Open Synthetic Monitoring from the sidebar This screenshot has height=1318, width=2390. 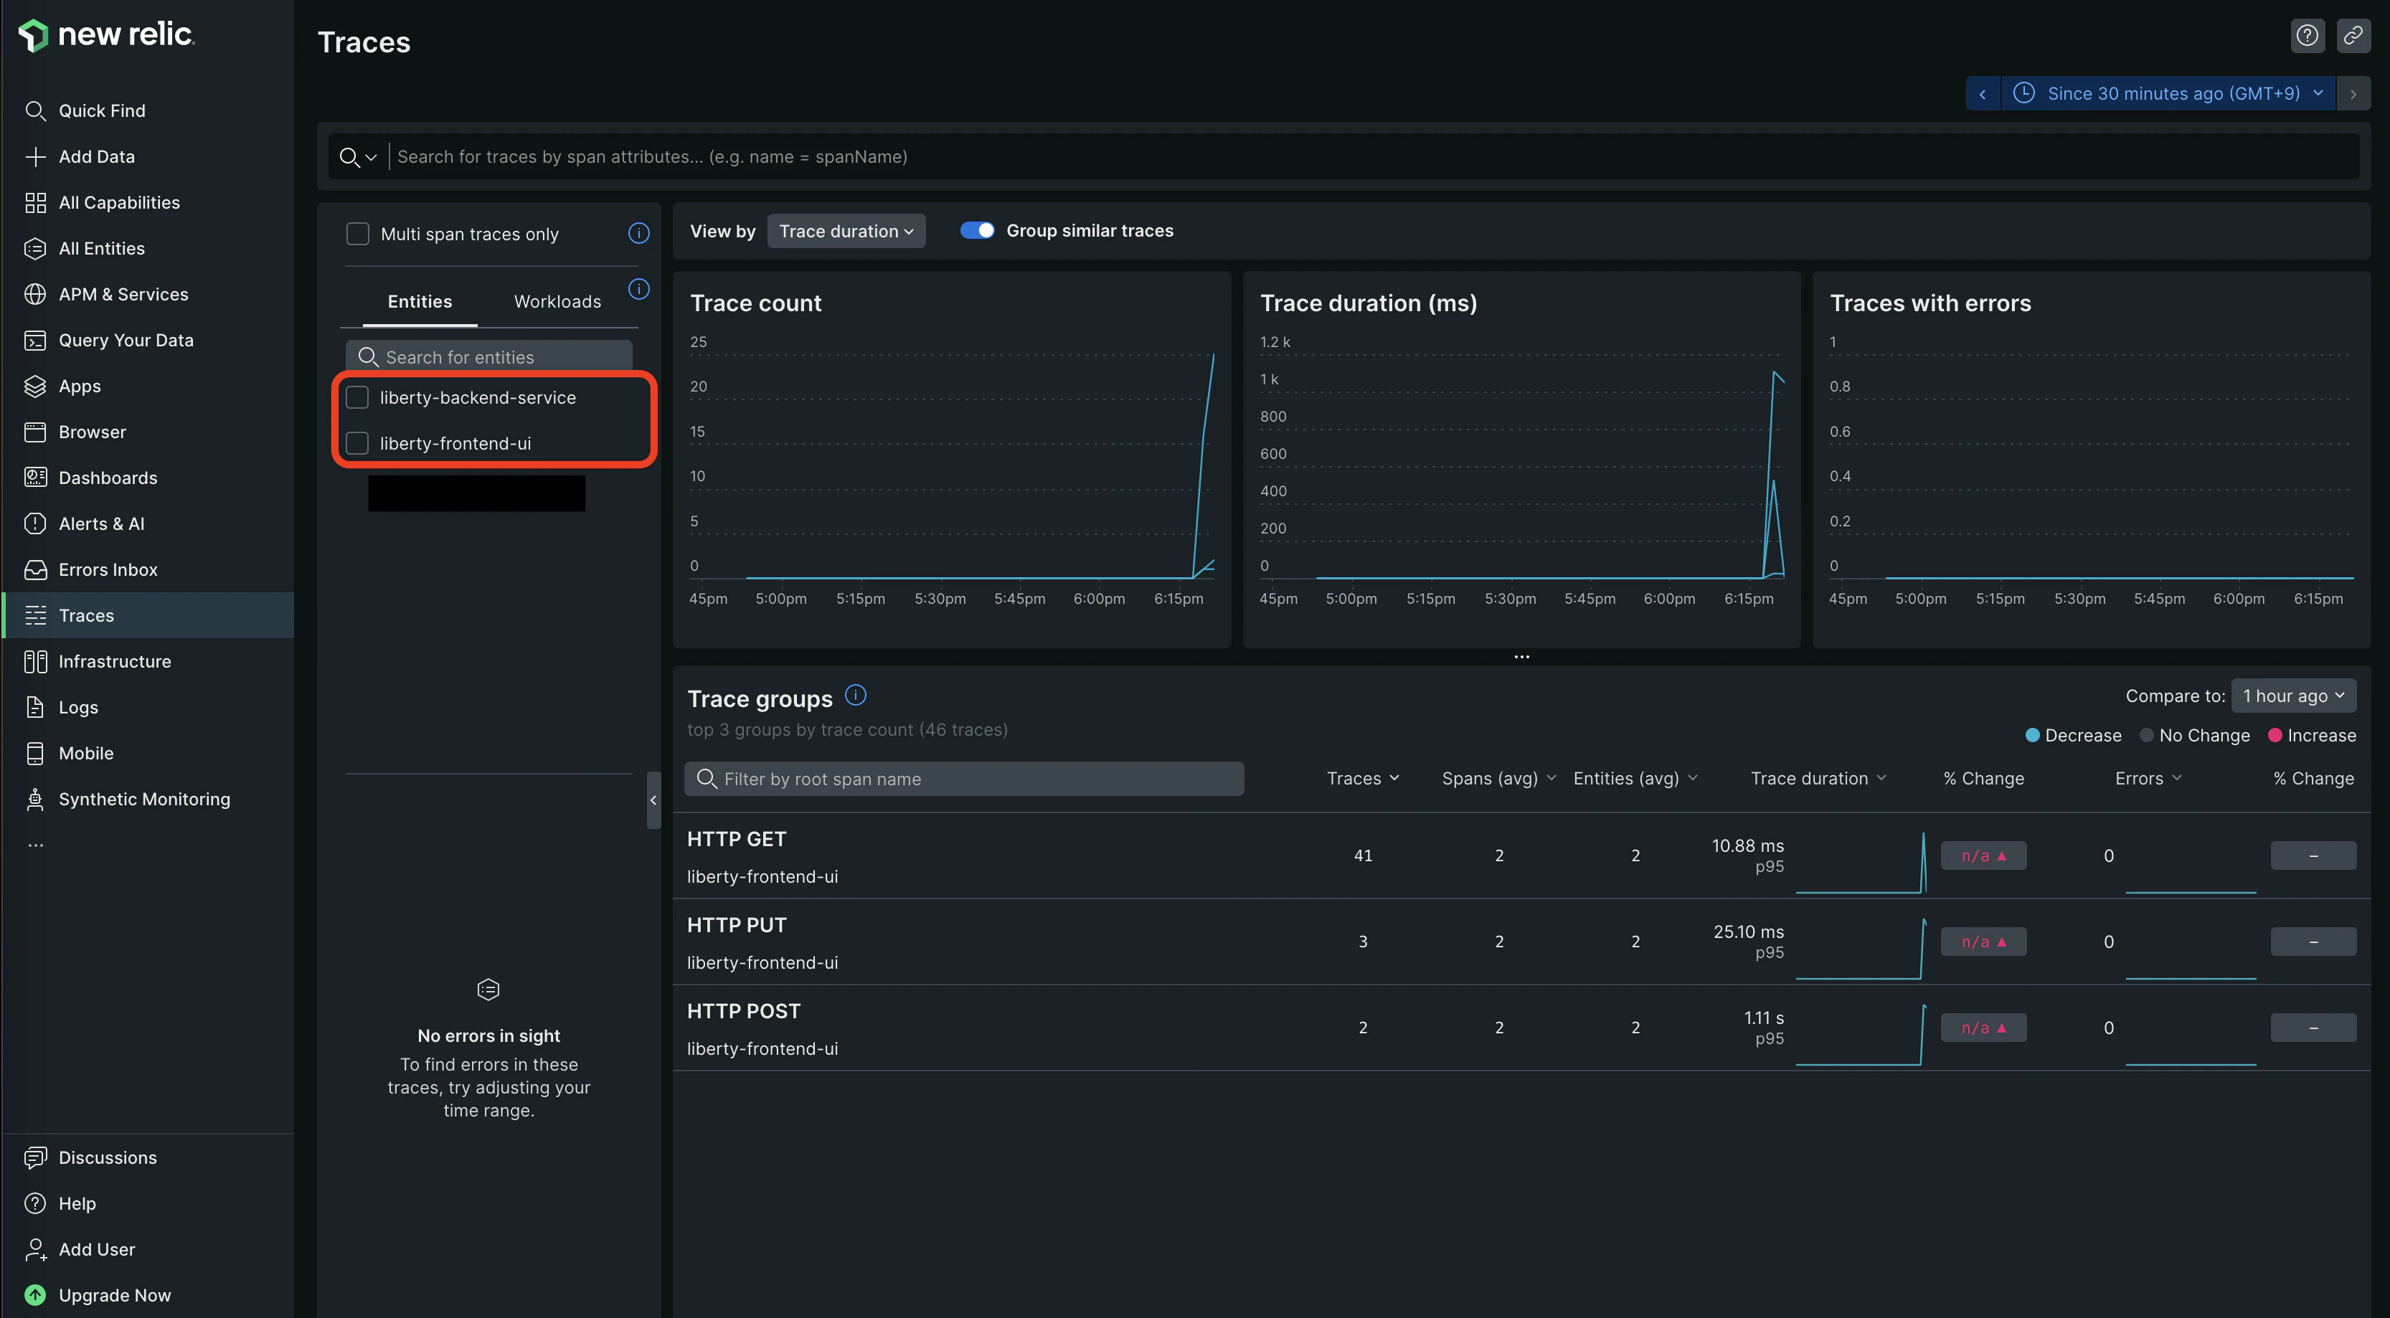143,799
